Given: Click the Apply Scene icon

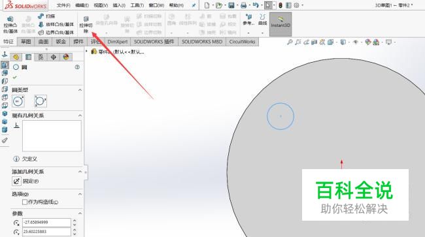Looking at the screenshot, I should point(376,42).
